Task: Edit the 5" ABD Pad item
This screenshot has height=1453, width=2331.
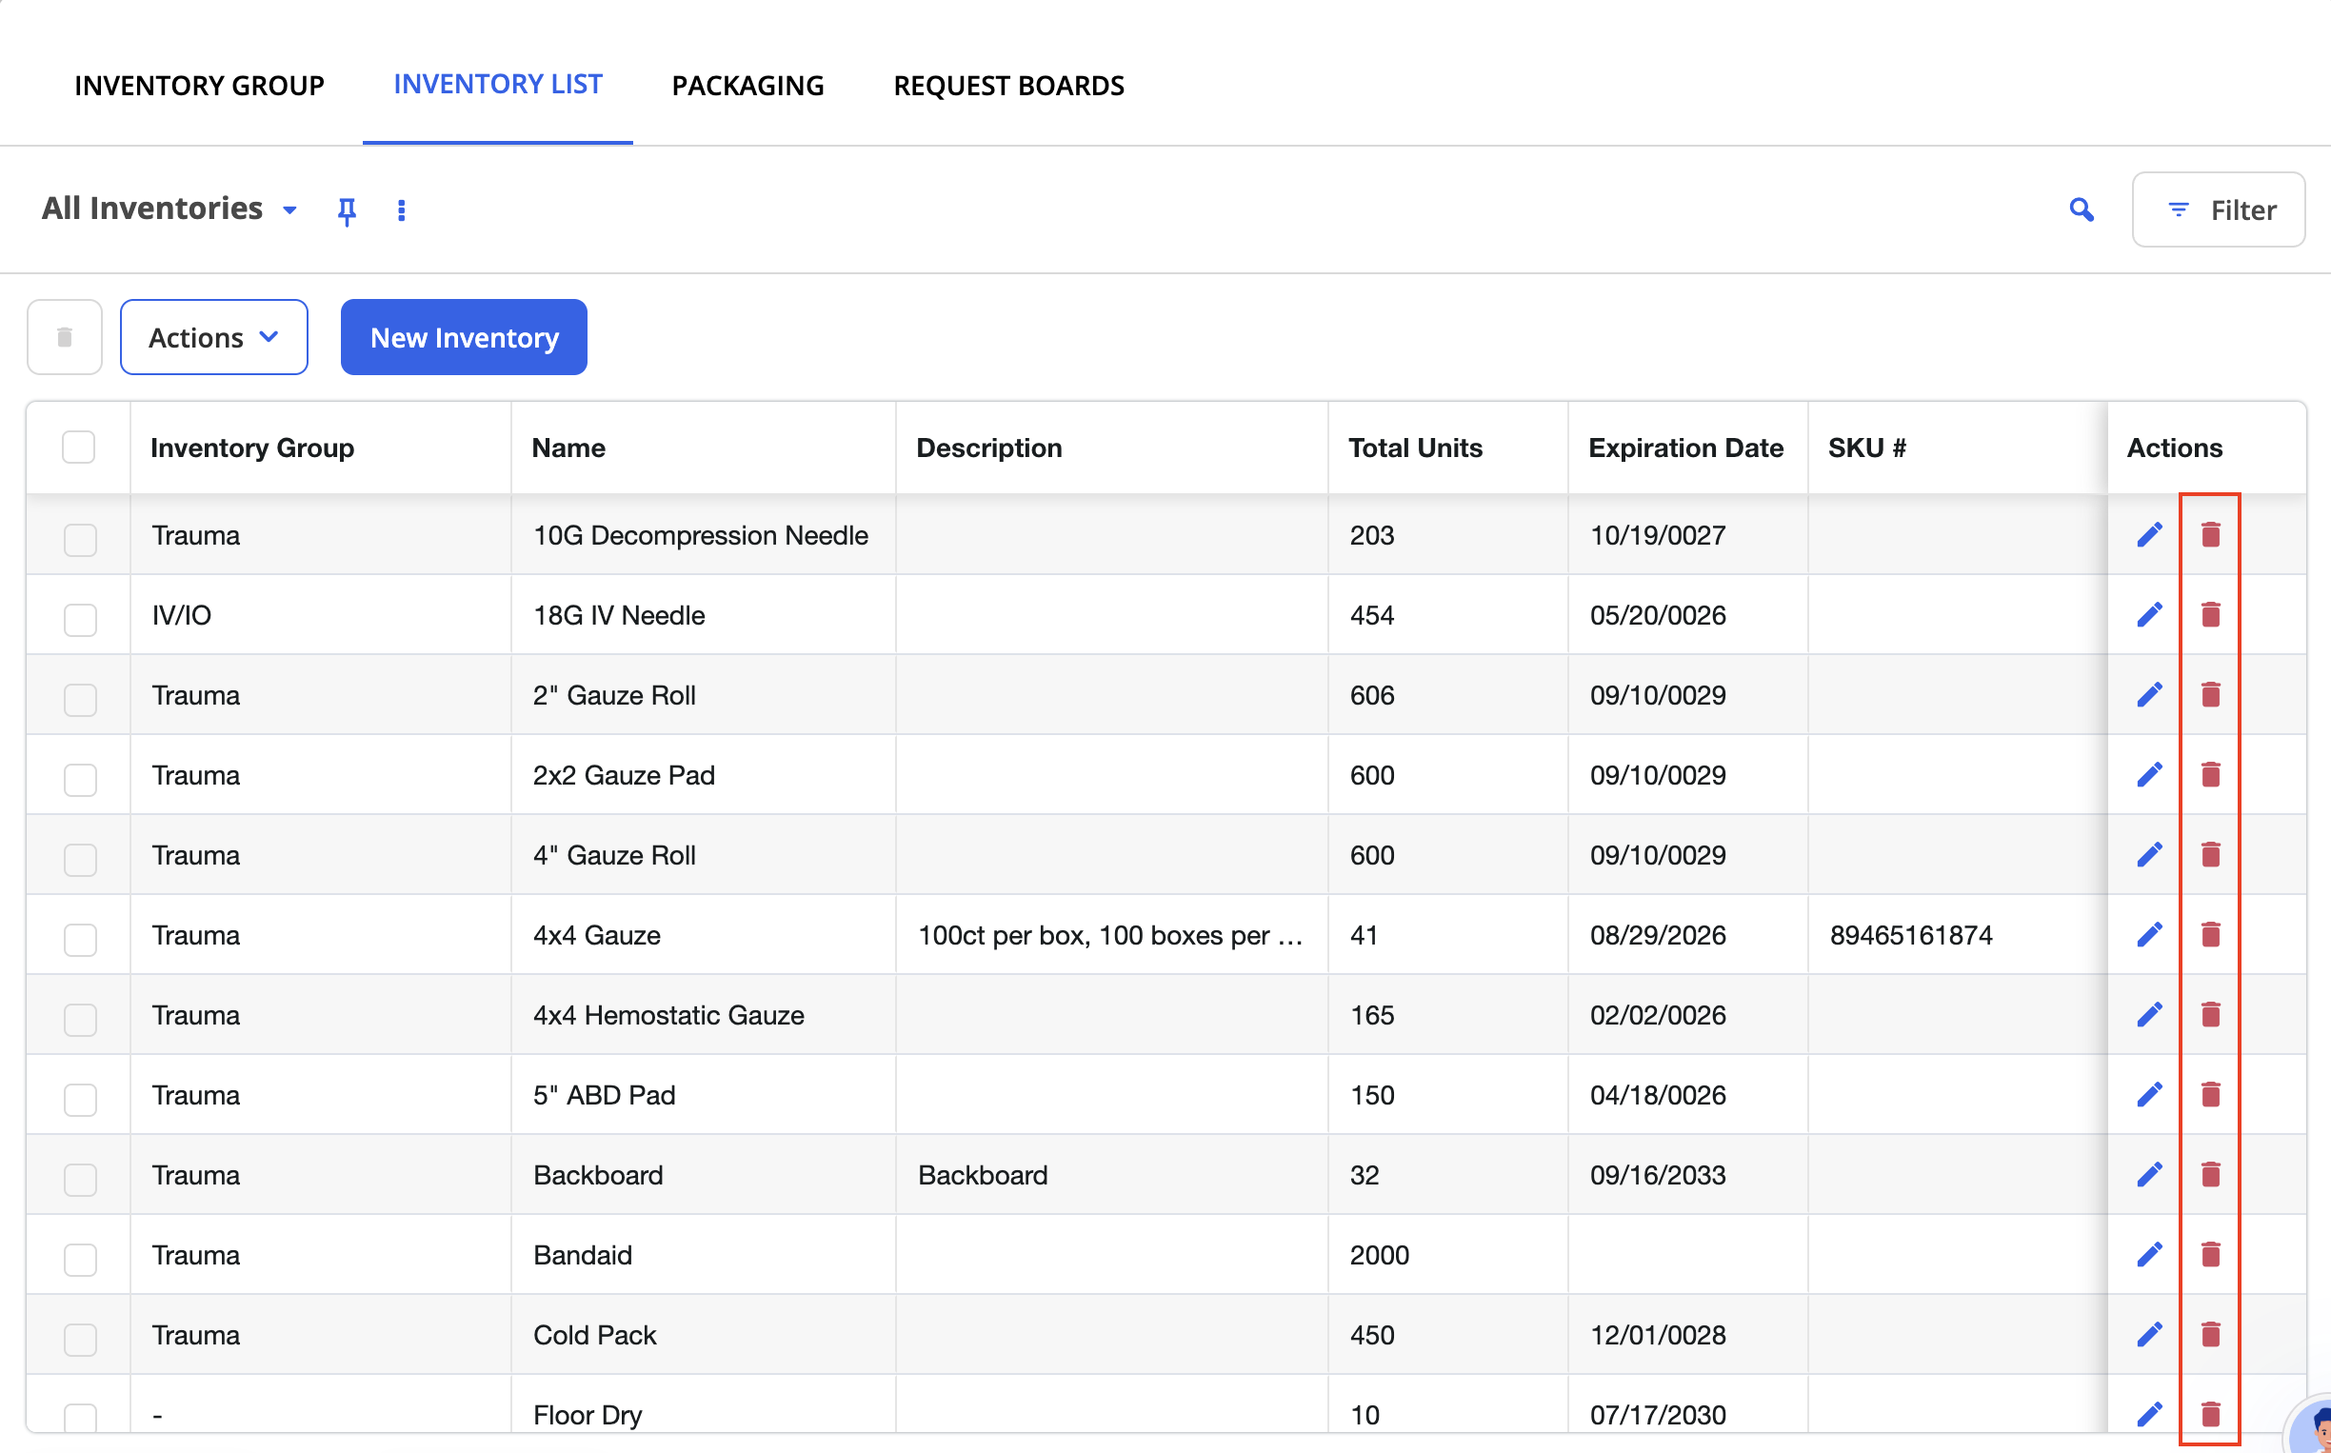Action: [2149, 1095]
